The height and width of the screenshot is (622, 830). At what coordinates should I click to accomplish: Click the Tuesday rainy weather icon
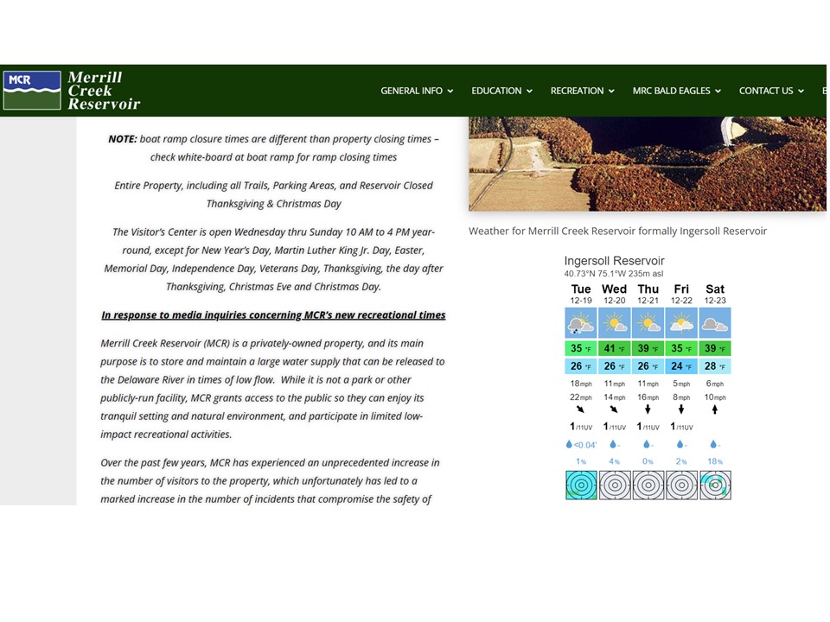coord(581,323)
